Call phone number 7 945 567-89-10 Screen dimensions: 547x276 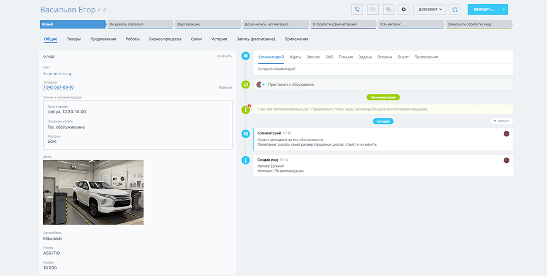pos(58,87)
